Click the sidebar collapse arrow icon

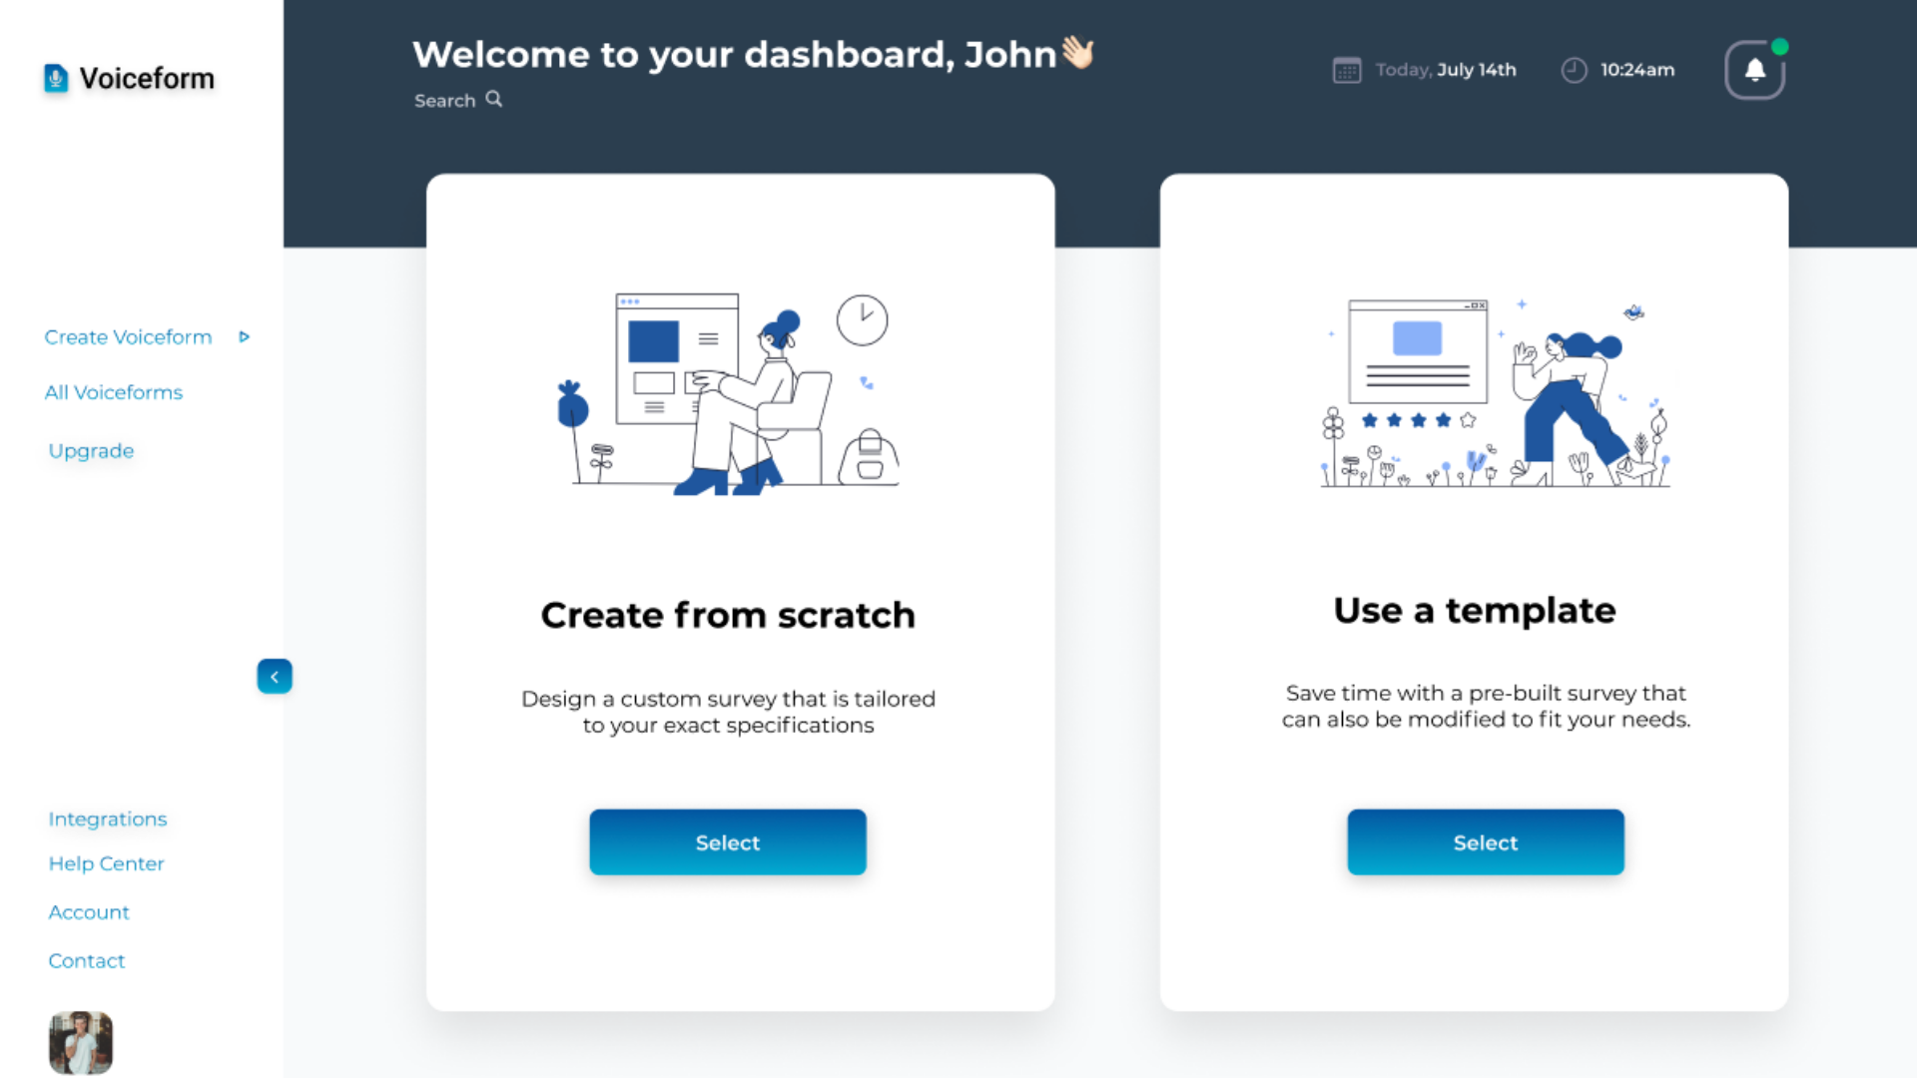[x=273, y=677]
